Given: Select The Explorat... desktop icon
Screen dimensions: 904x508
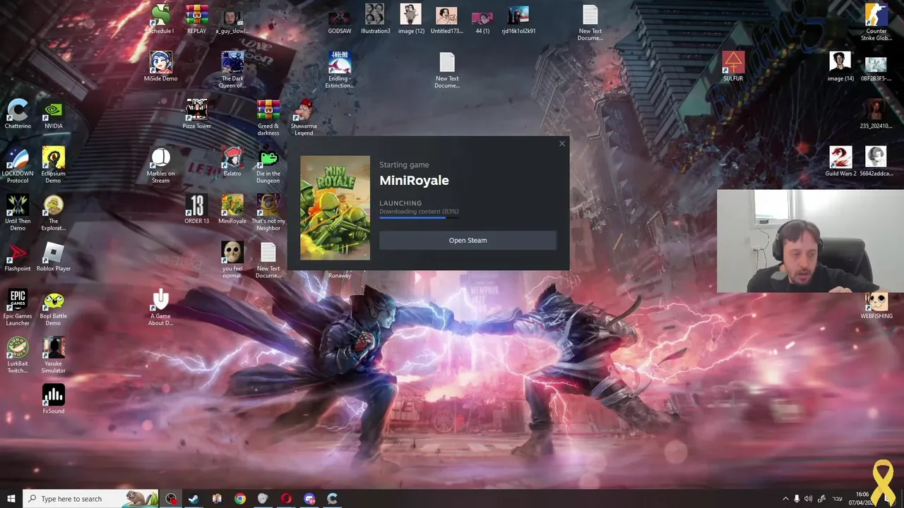Looking at the screenshot, I should coord(54,212).
